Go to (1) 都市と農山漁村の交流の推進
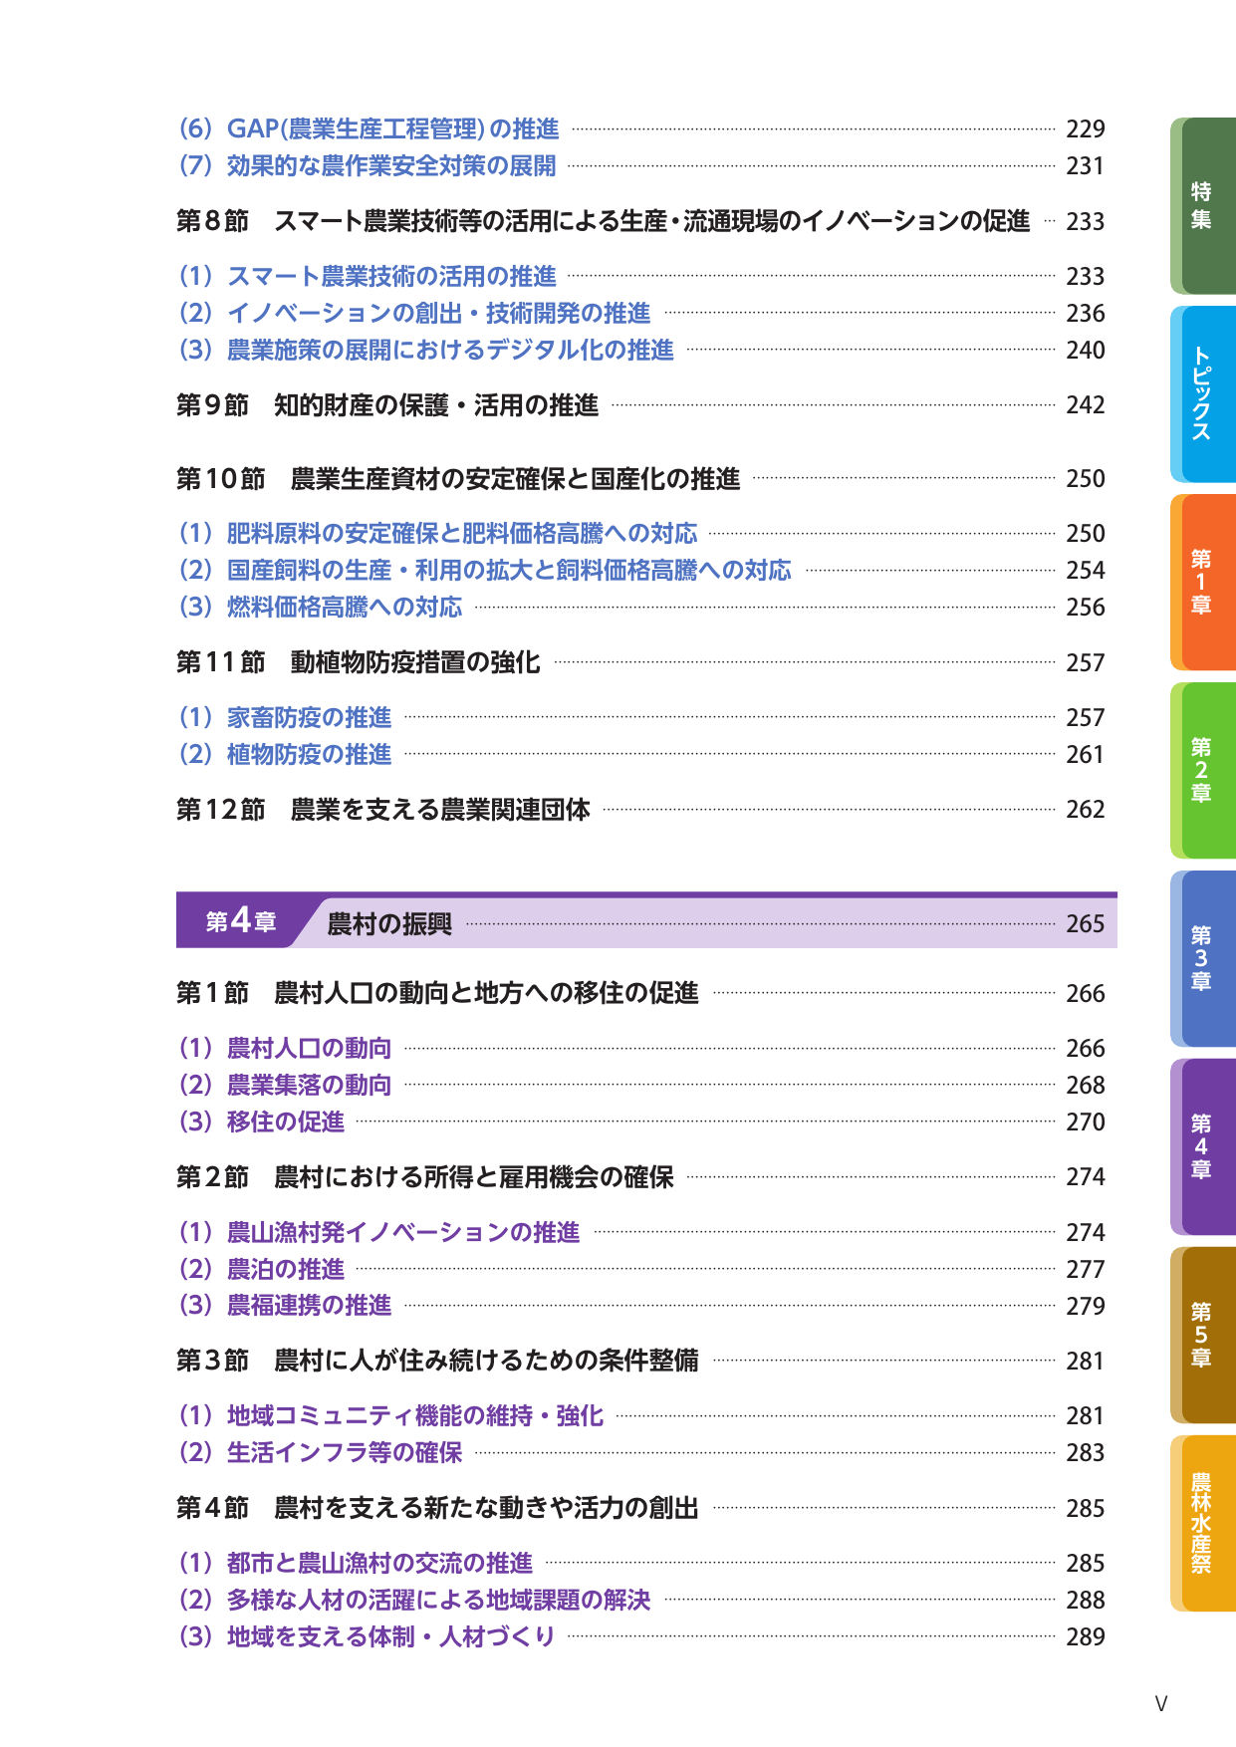The image size is (1236, 1747). tap(356, 1563)
